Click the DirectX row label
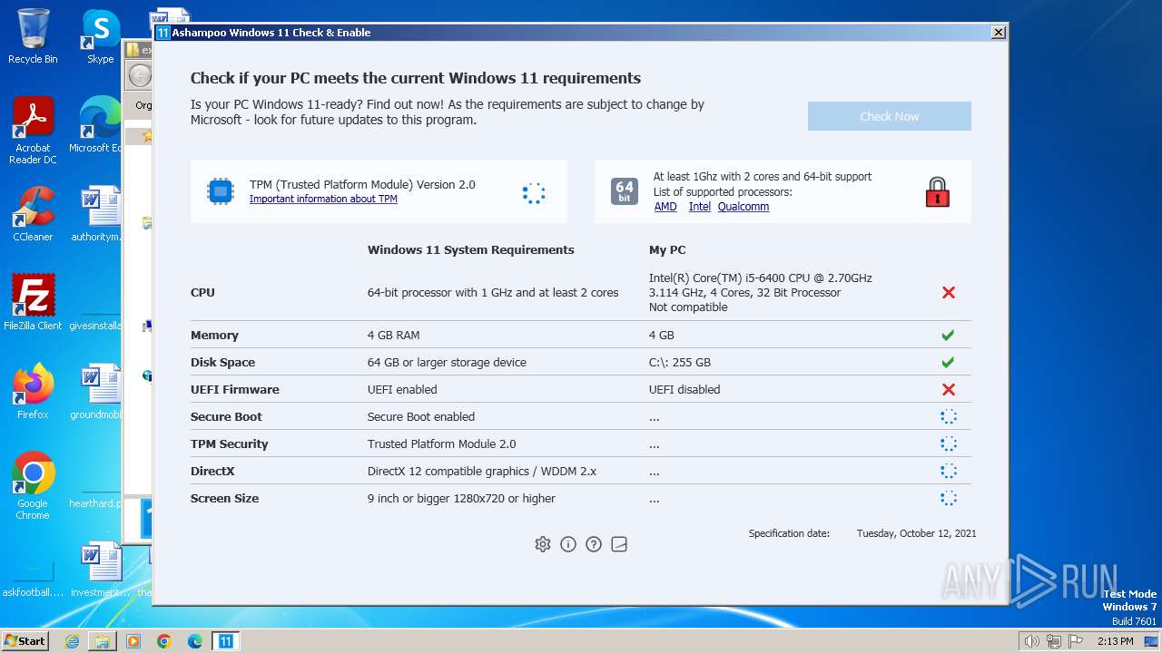 click(212, 471)
